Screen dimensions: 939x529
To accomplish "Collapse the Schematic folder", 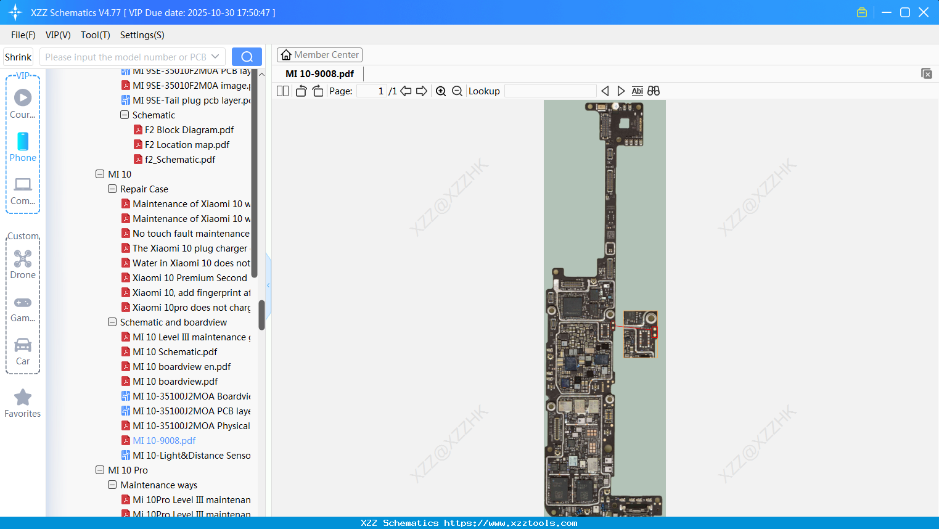I will 125,115.
